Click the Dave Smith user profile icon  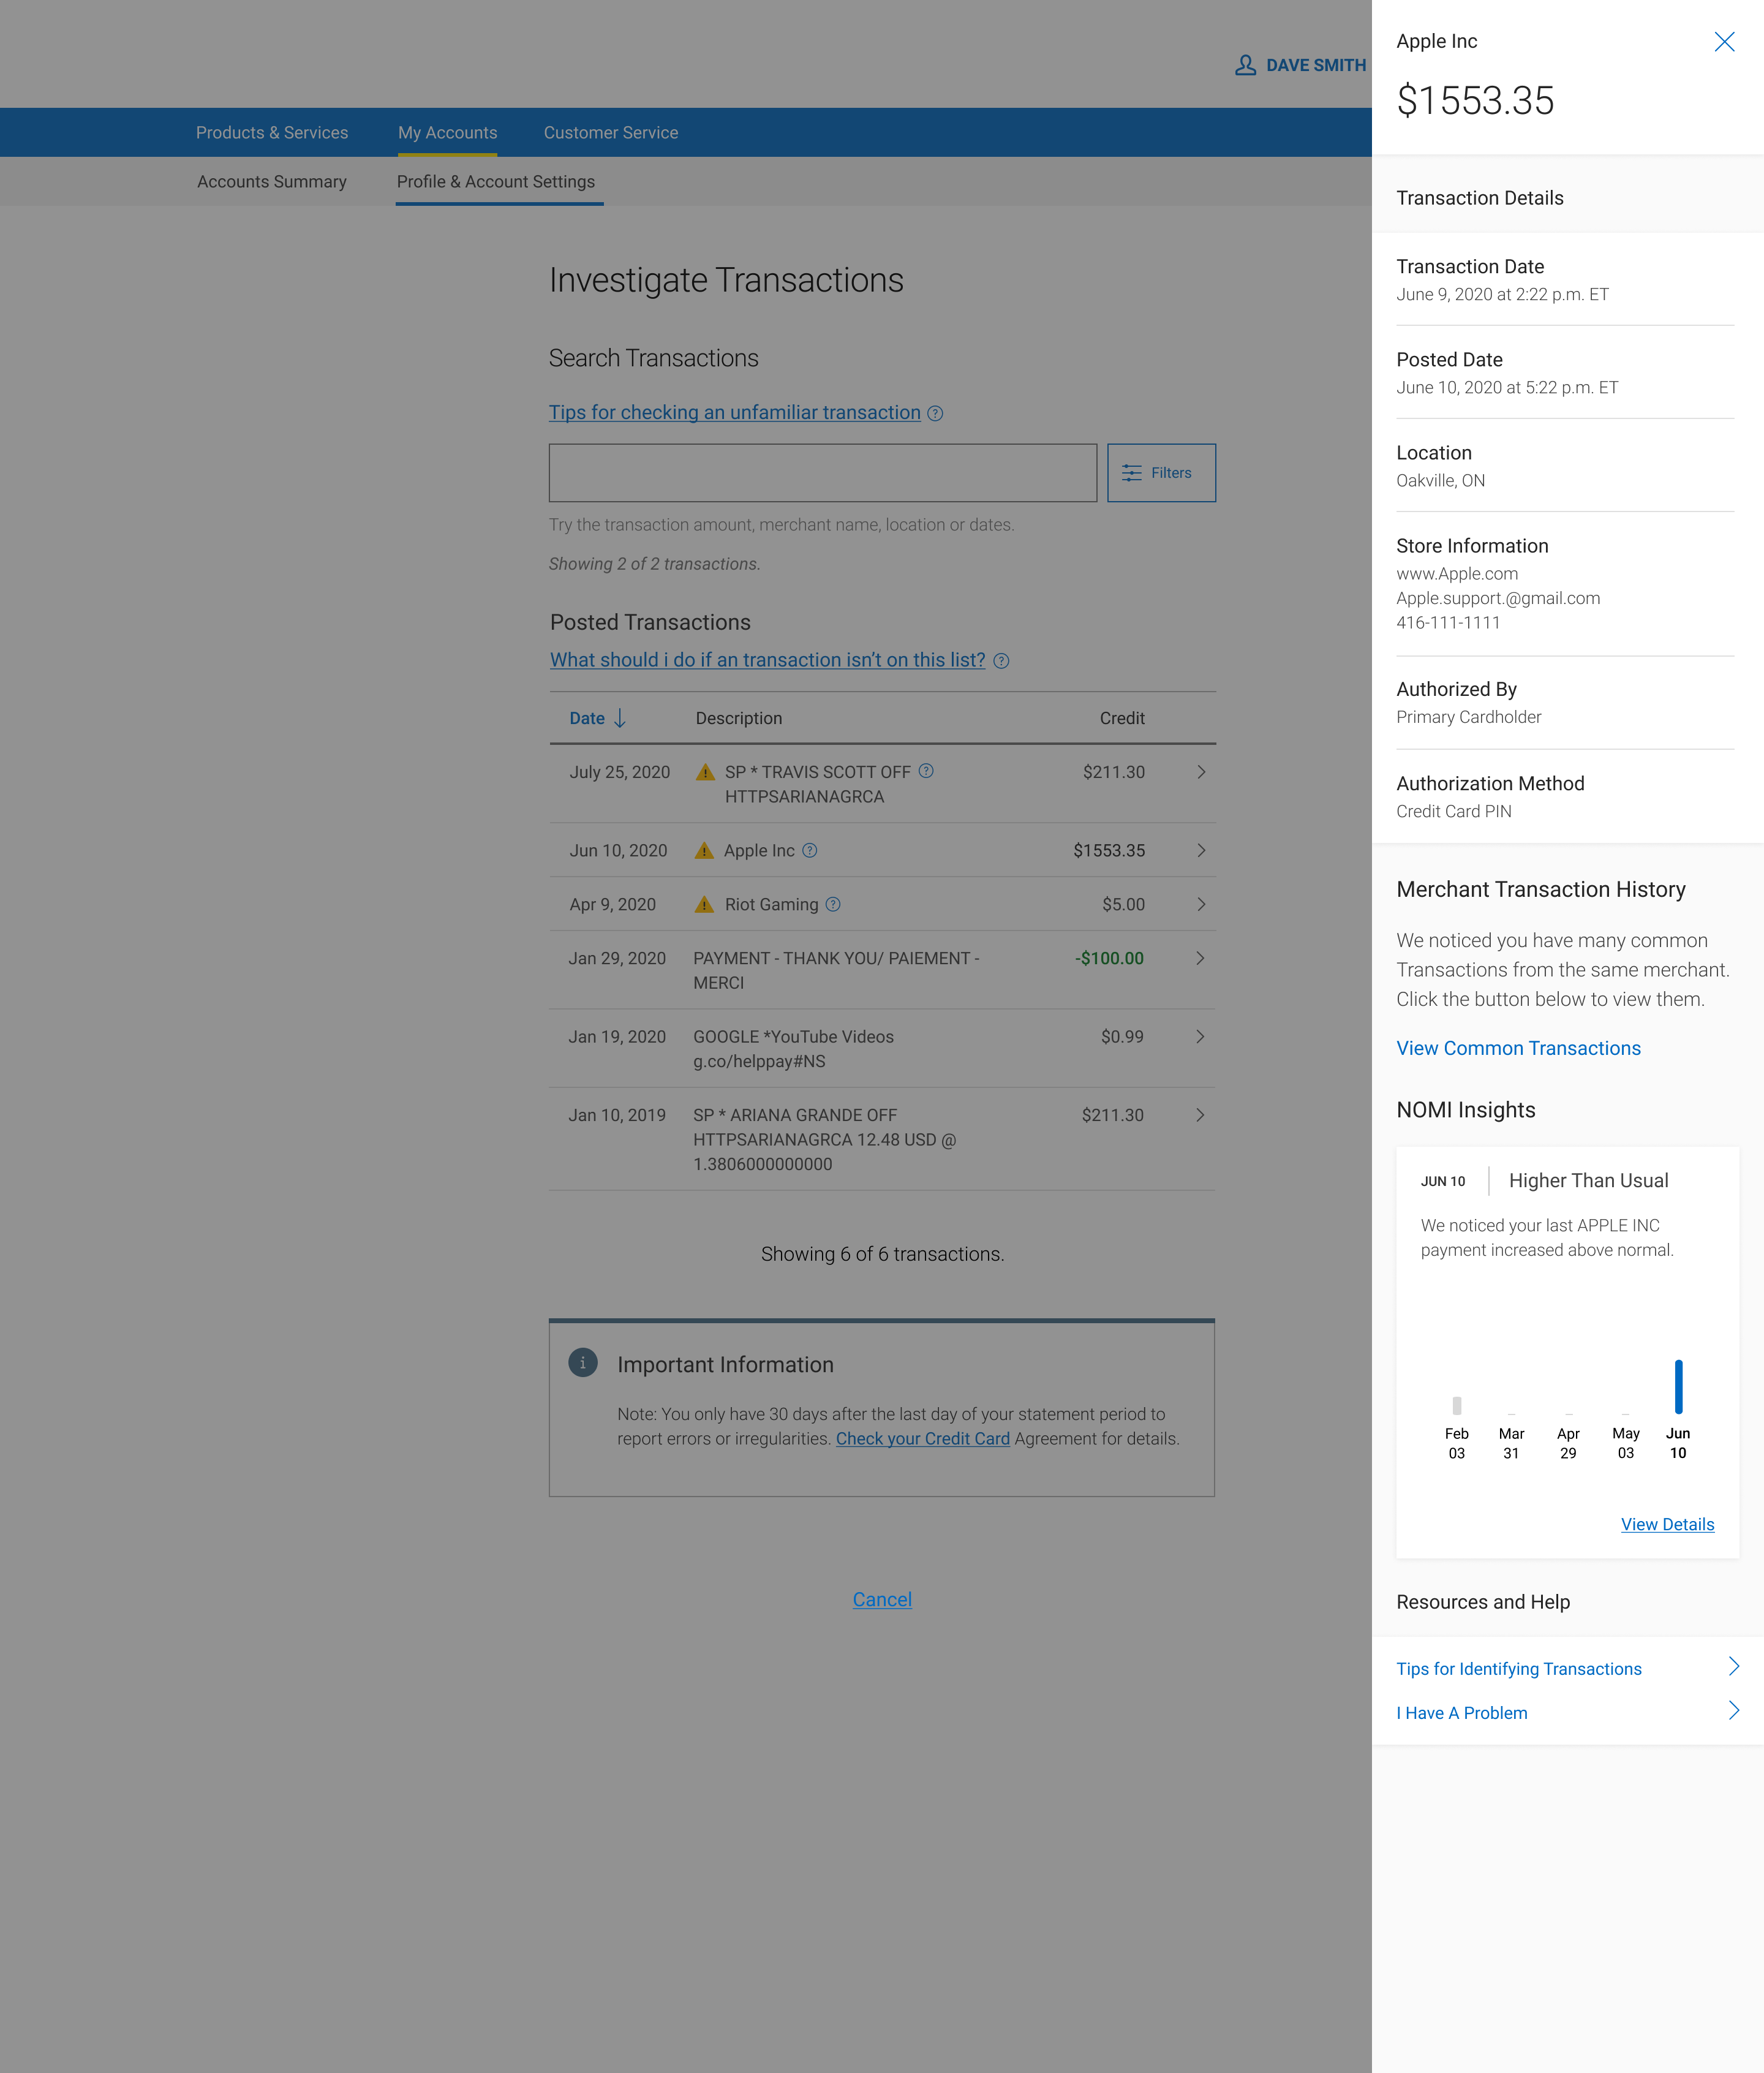pos(1245,65)
